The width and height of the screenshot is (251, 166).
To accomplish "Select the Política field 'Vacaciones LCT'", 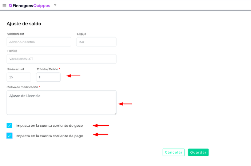I will (61, 59).
